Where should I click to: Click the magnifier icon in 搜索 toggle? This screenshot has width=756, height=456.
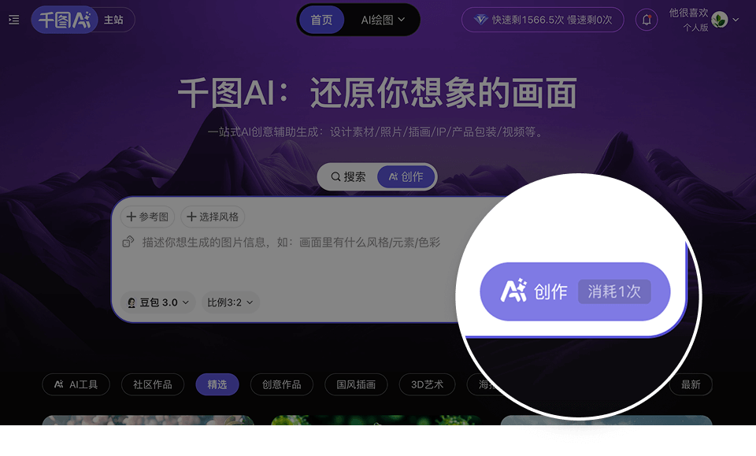335,177
